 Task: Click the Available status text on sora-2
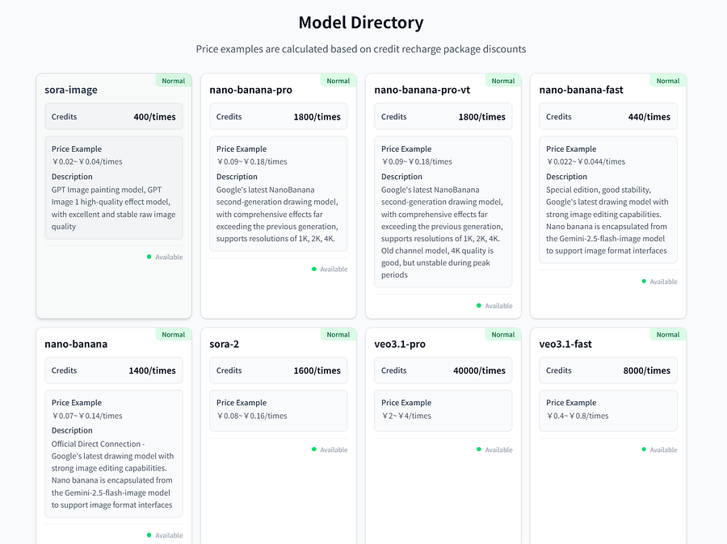334,450
